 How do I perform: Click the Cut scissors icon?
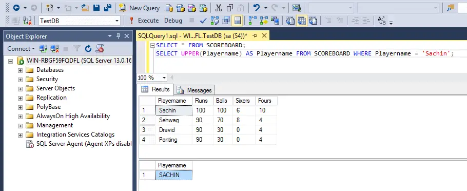[x=219, y=8]
